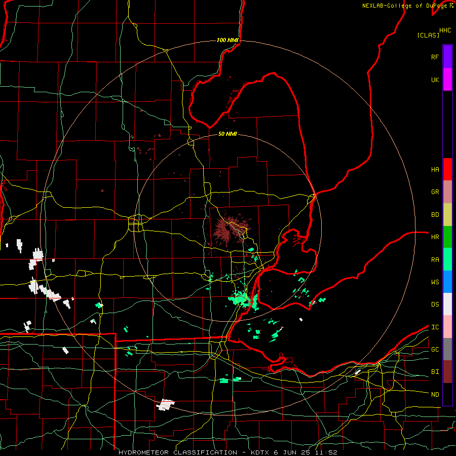The image size is (456, 456).
Task: Click the RF purple legend color swatch
Action: [447, 57]
